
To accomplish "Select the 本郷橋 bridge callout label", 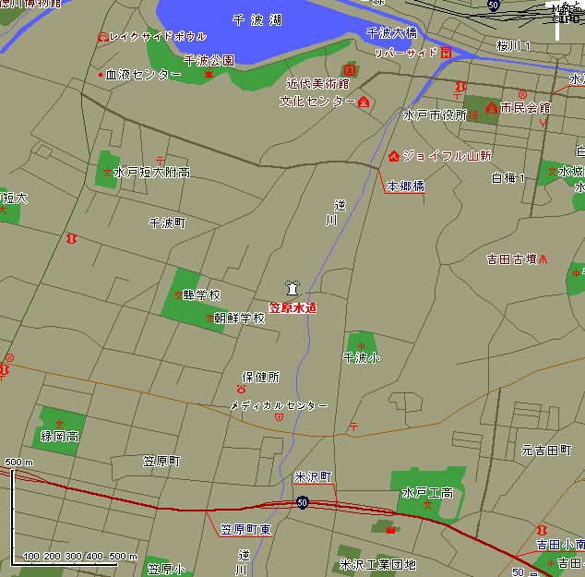I will (405, 186).
